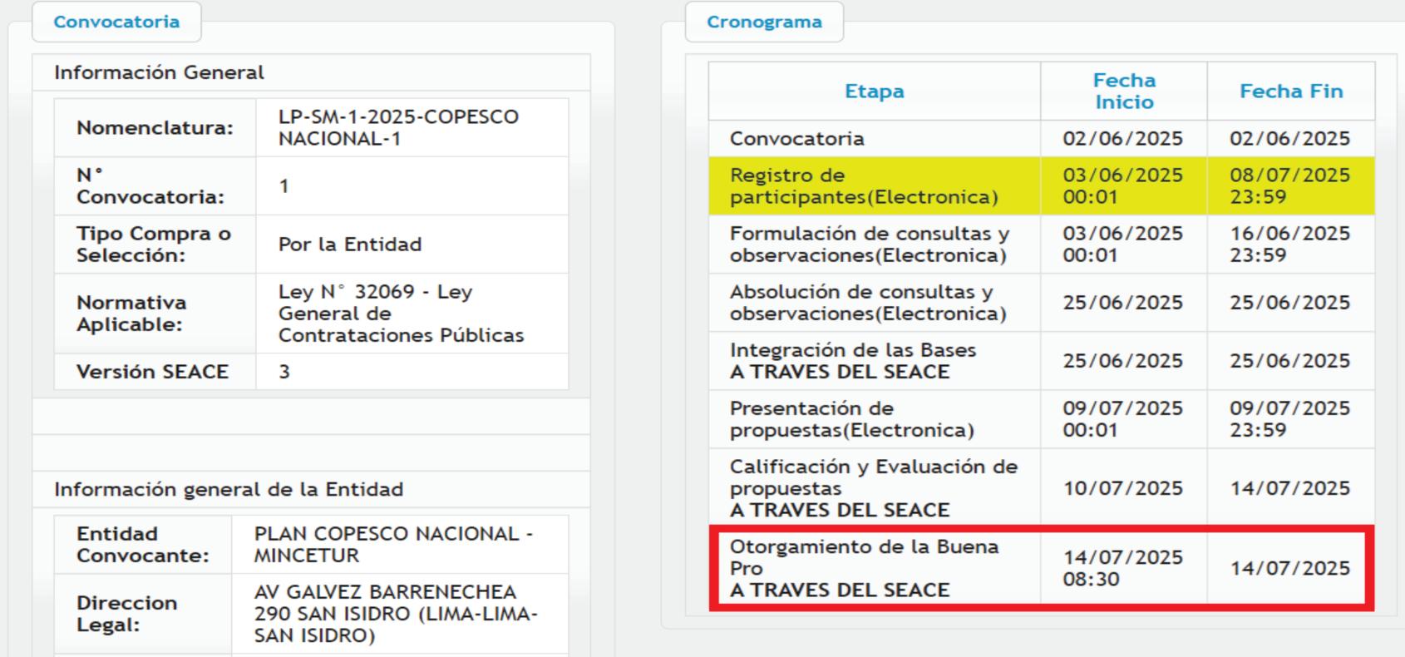
Task: Click the nomenclature value LP-SM-1-2025-COPESCO NACIONAL-1
Action: 398,128
